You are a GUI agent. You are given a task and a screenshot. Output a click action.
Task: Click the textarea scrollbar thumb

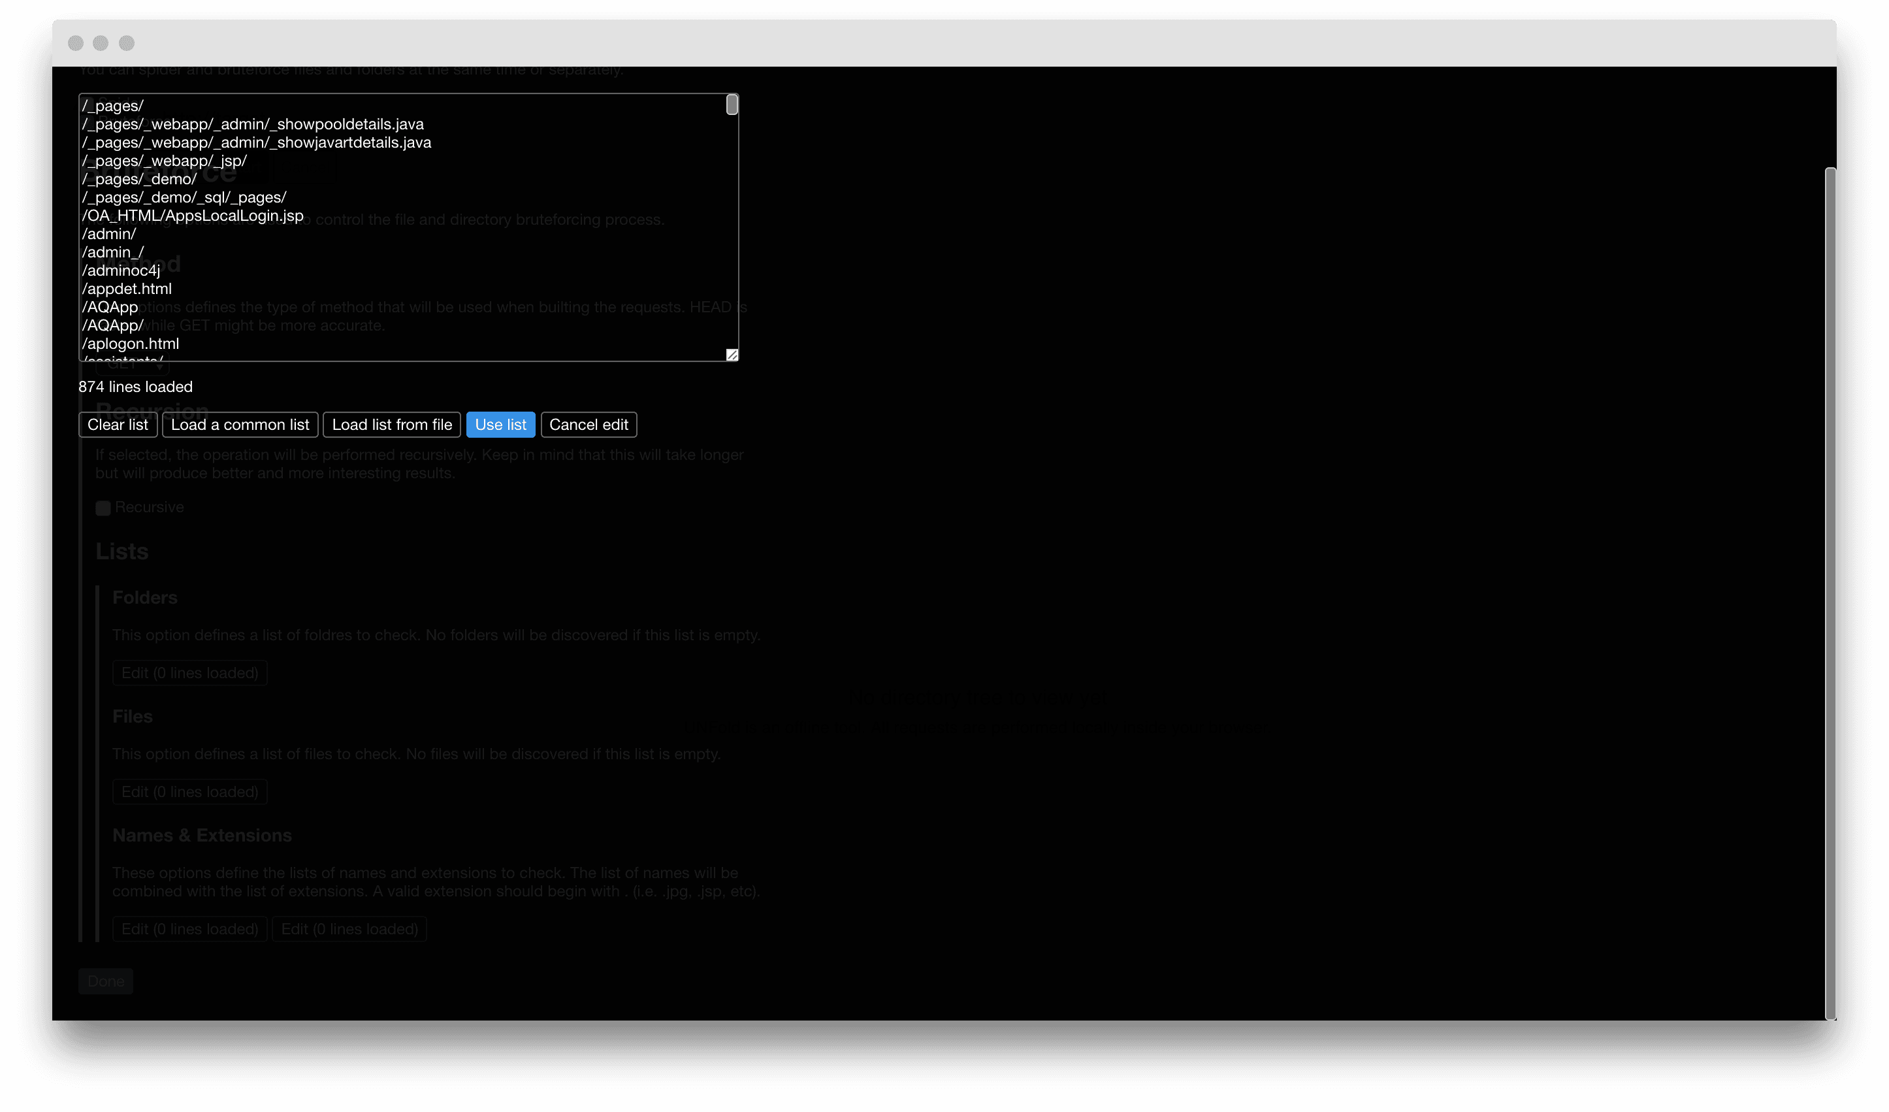(732, 105)
